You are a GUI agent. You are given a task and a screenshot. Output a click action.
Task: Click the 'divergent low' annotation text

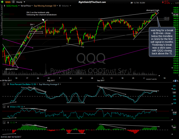pos(11,69)
